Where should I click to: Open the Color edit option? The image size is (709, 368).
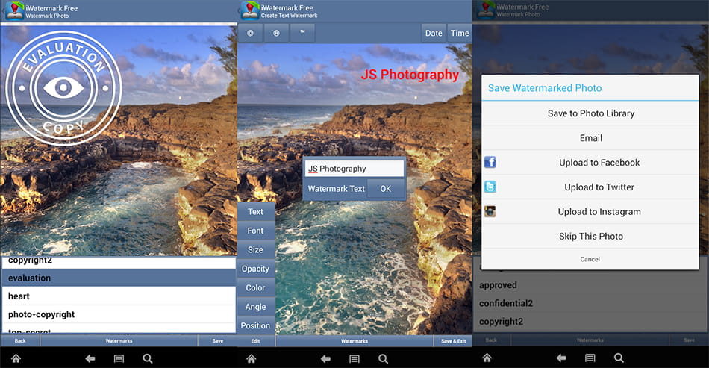[x=255, y=287]
